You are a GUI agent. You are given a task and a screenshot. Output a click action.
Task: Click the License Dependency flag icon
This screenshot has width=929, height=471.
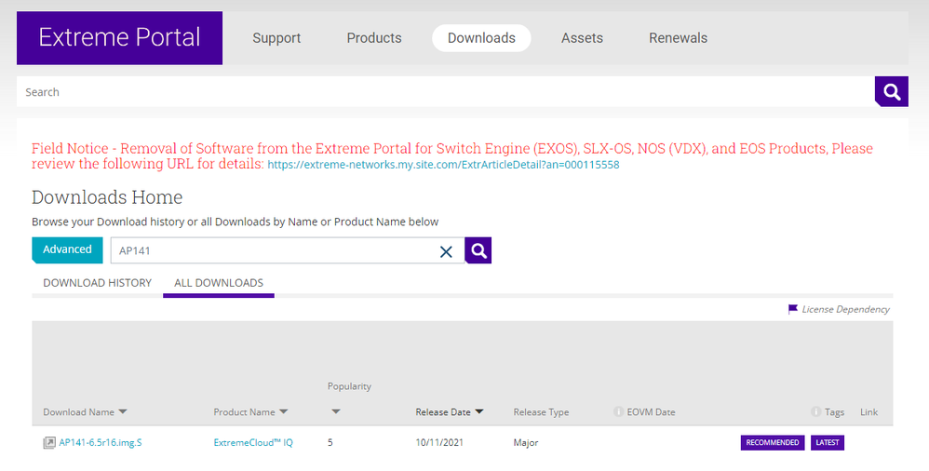(x=793, y=309)
